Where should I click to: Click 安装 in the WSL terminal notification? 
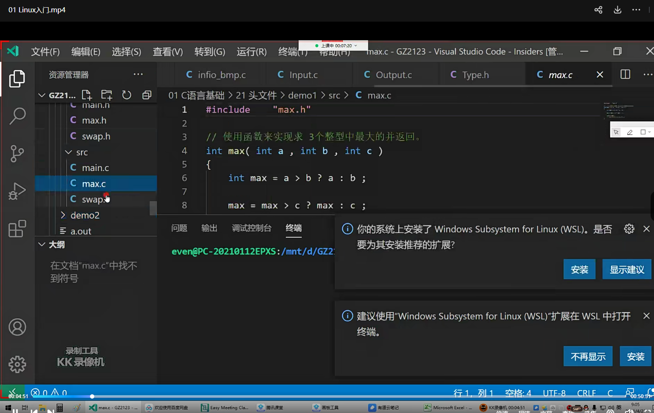pos(636,356)
